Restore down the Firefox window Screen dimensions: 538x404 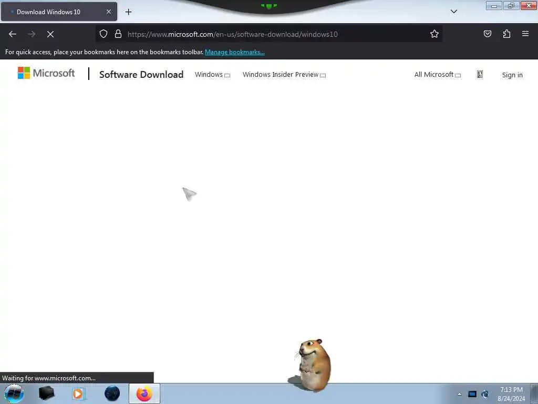point(511,6)
